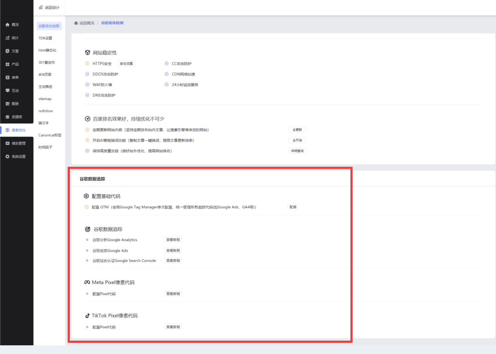
Task: Click the 去更新 button
Action: tap(297, 130)
